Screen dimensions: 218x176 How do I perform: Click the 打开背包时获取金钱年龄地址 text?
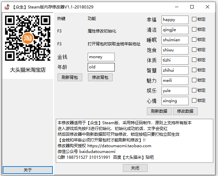114,44
